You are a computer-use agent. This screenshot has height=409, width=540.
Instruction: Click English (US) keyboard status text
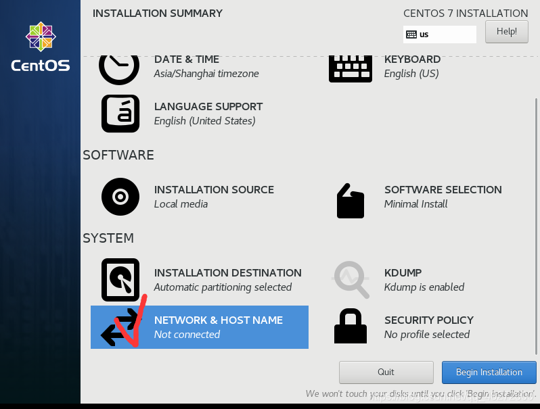411,74
